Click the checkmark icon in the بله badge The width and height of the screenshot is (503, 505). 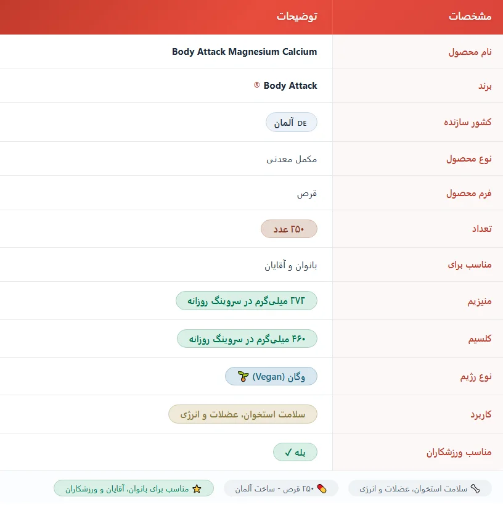(x=288, y=453)
